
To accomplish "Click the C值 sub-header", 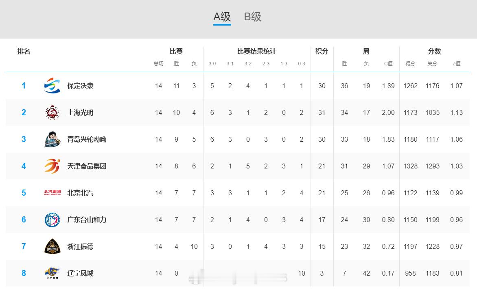I will (x=388, y=64).
